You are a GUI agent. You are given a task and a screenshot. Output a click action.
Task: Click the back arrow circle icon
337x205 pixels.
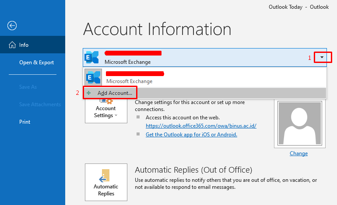(12, 25)
